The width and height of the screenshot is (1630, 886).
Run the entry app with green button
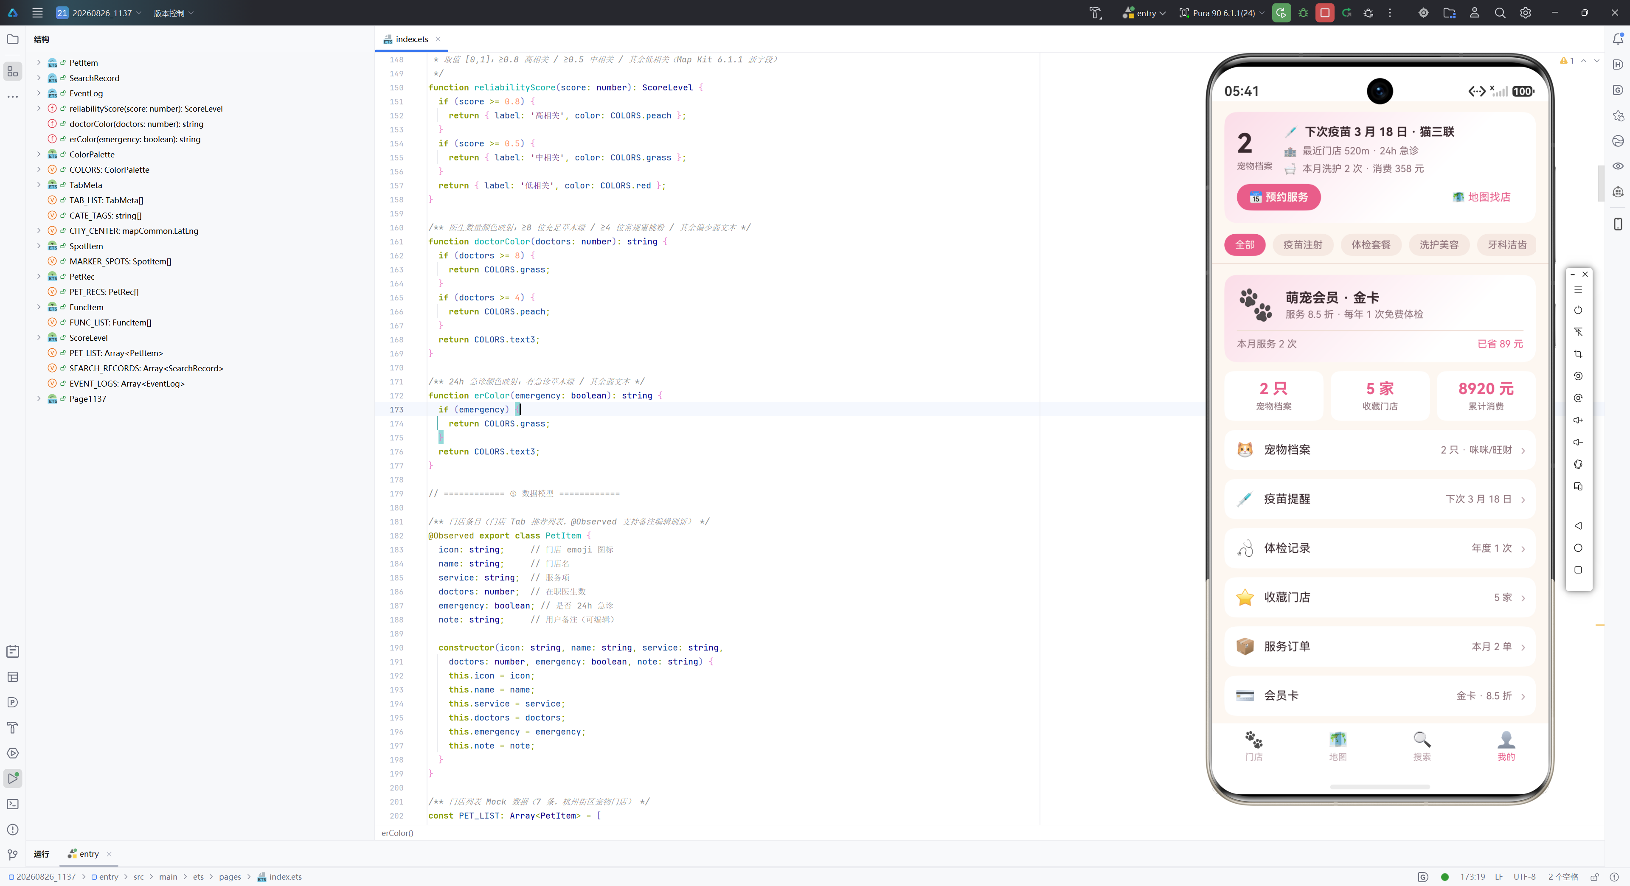[1282, 13]
